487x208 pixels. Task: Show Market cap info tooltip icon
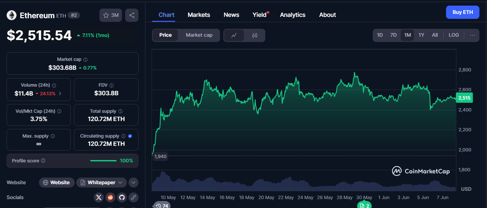click(86, 60)
